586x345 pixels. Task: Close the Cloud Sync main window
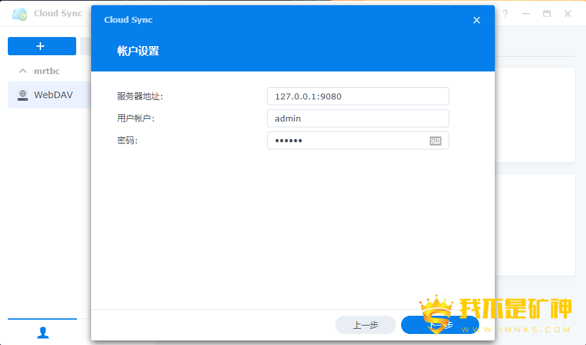[568, 14]
